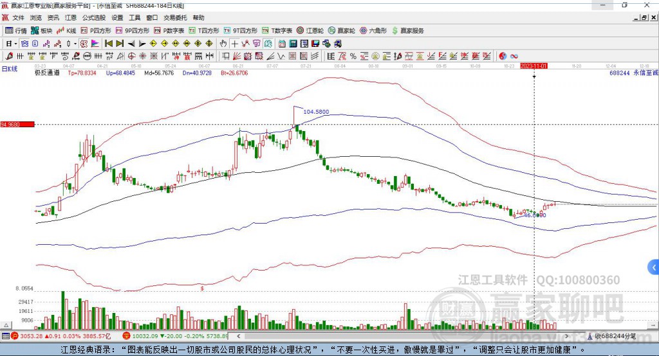The height and width of the screenshot is (356, 659).
Task: Click the 688244 永信至诚 stock label
Action: pos(634,73)
